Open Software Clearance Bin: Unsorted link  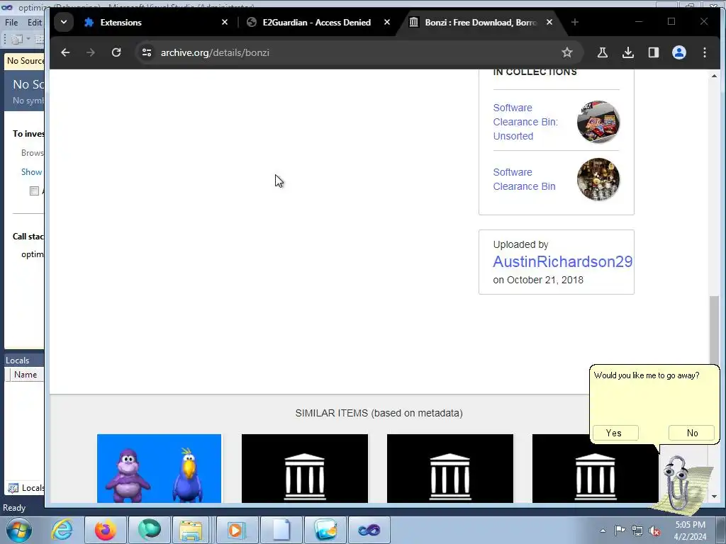pos(525,122)
